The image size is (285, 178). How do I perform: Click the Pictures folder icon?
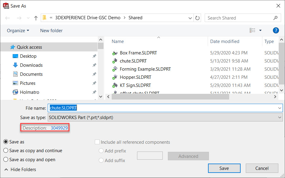[15, 83]
